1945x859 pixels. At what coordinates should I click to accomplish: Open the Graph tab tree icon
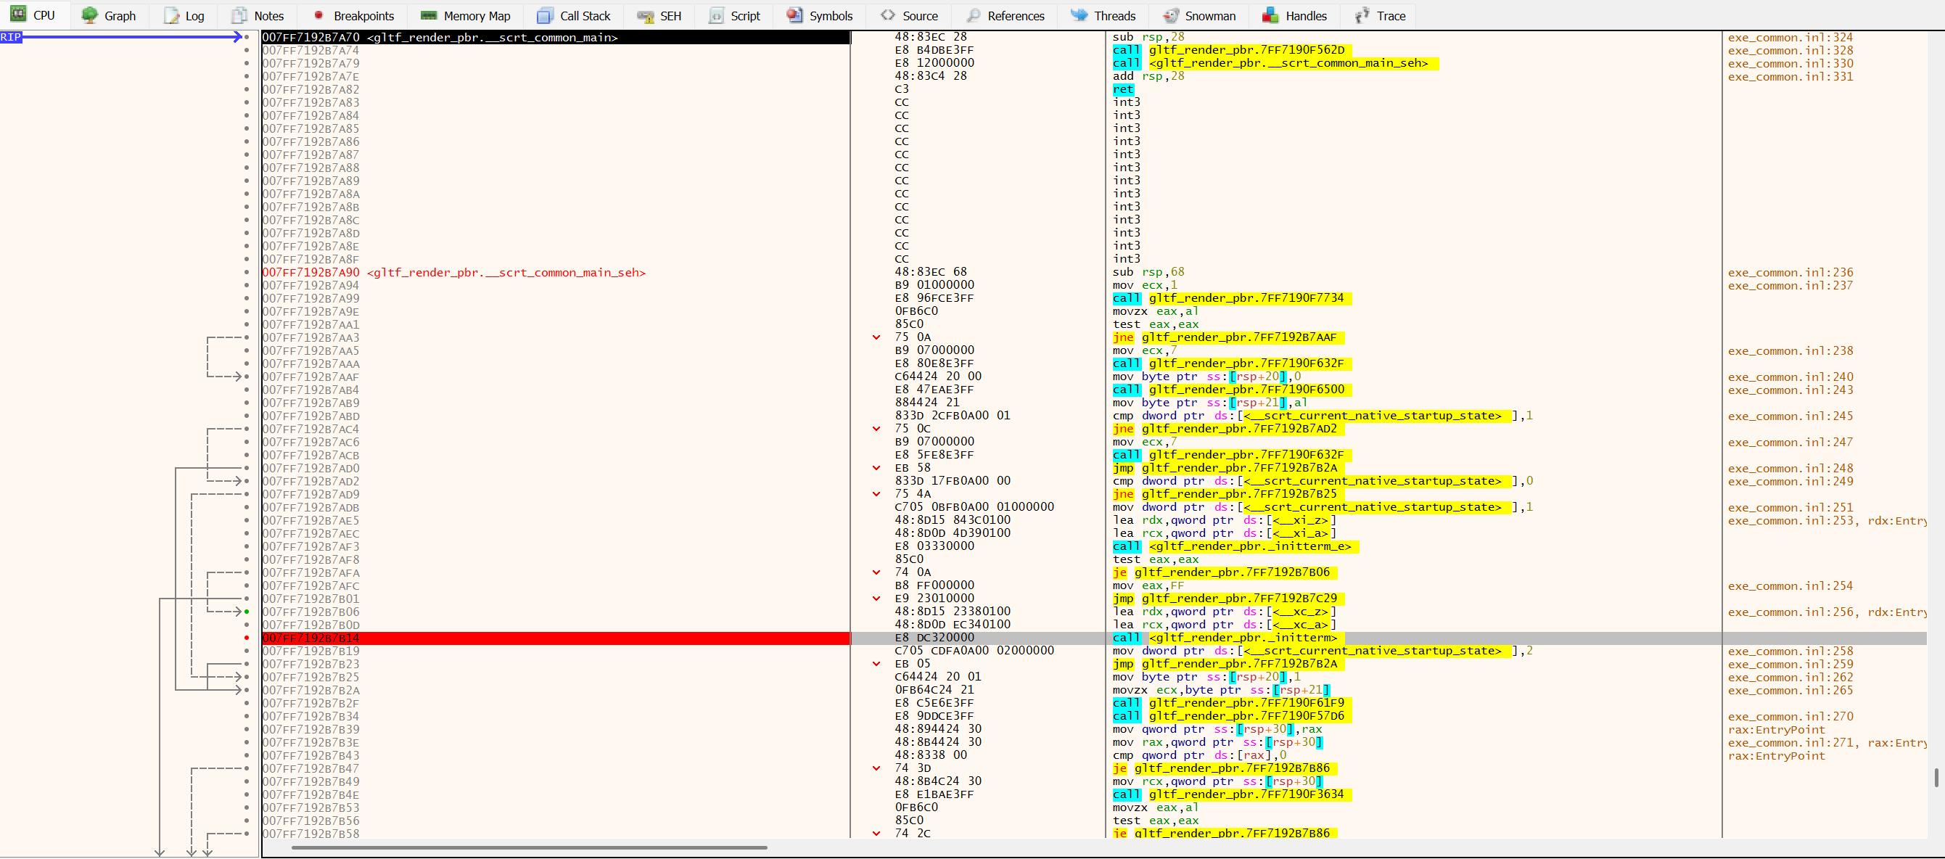90,15
